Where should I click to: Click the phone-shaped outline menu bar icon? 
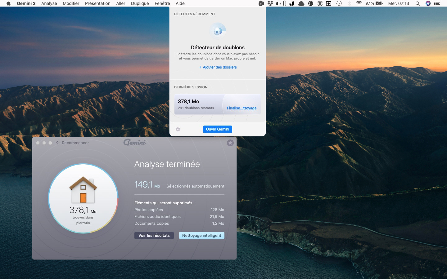coord(285,3)
